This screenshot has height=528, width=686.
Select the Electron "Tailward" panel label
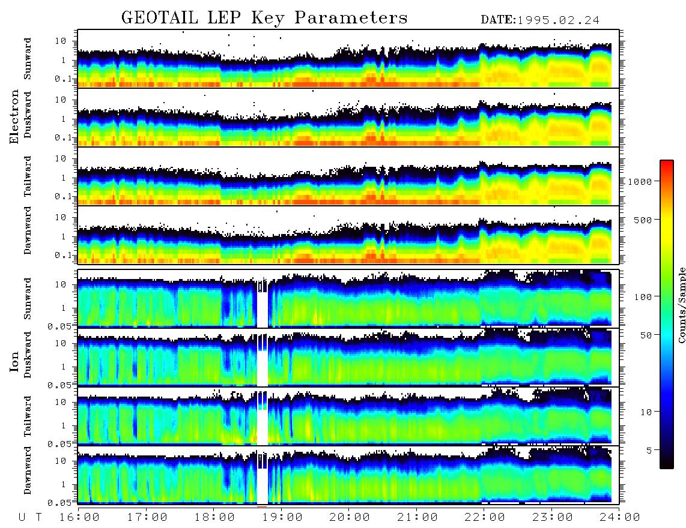click(x=28, y=176)
